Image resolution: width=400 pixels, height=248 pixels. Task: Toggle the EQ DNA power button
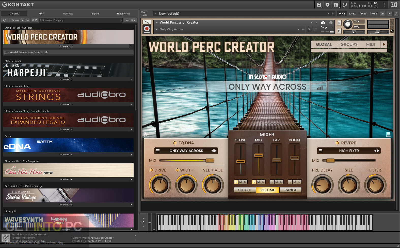click(175, 143)
